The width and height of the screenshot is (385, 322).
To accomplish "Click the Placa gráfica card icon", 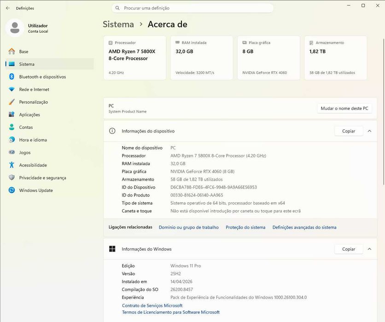I will [x=245, y=43].
